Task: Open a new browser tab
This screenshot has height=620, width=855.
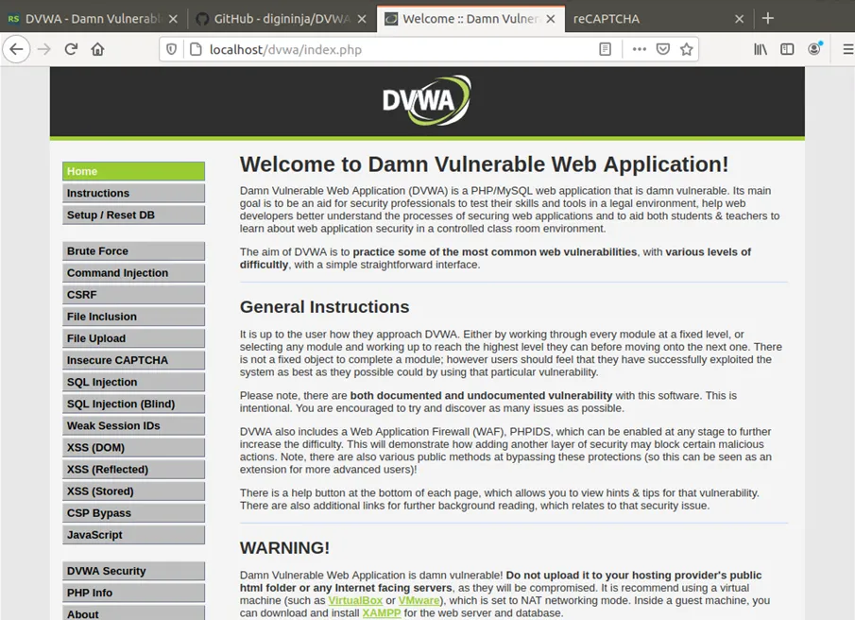Action: point(768,19)
